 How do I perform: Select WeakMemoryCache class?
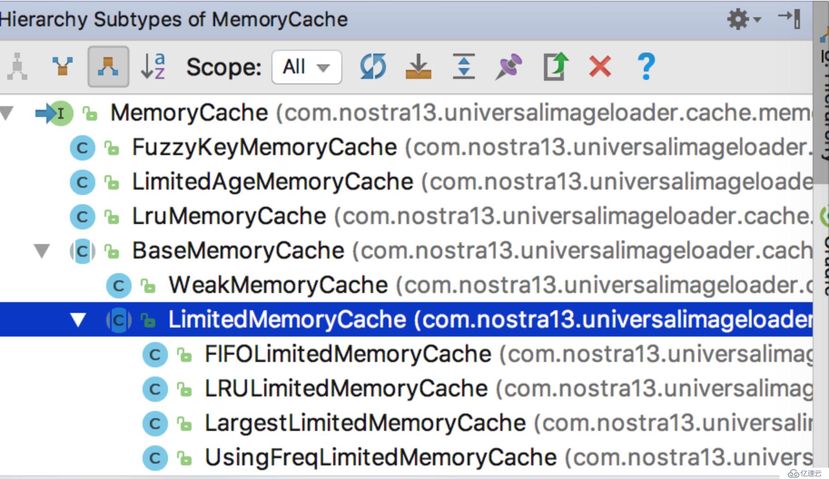pyautogui.click(x=406, y=285)
